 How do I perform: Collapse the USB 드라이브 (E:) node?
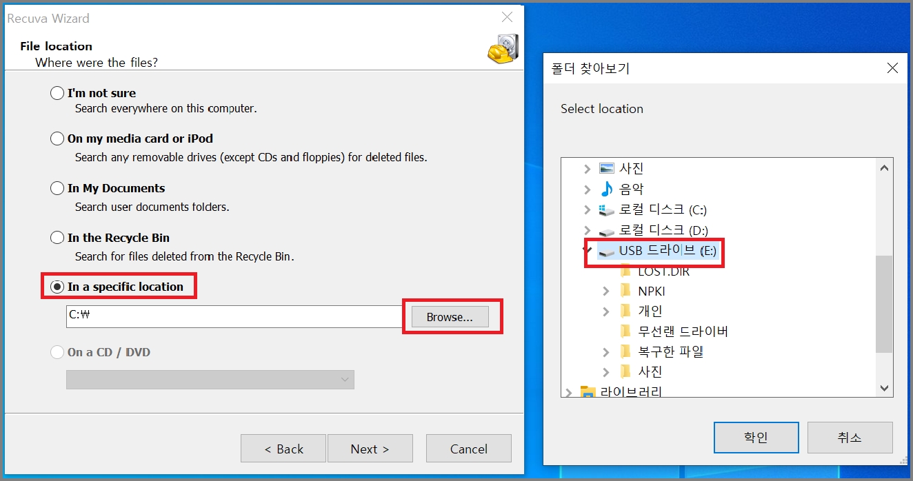pyautogui.click(x=587, y=250)
